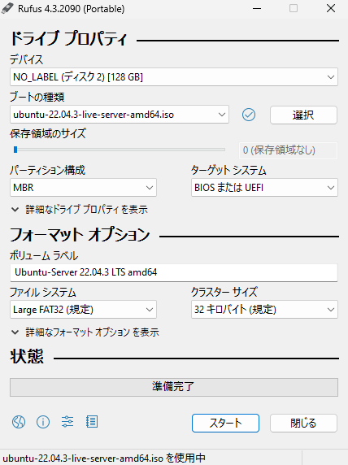
Task: Click the ドライブ プロパティ section heading
Action: tap(69, 38)
